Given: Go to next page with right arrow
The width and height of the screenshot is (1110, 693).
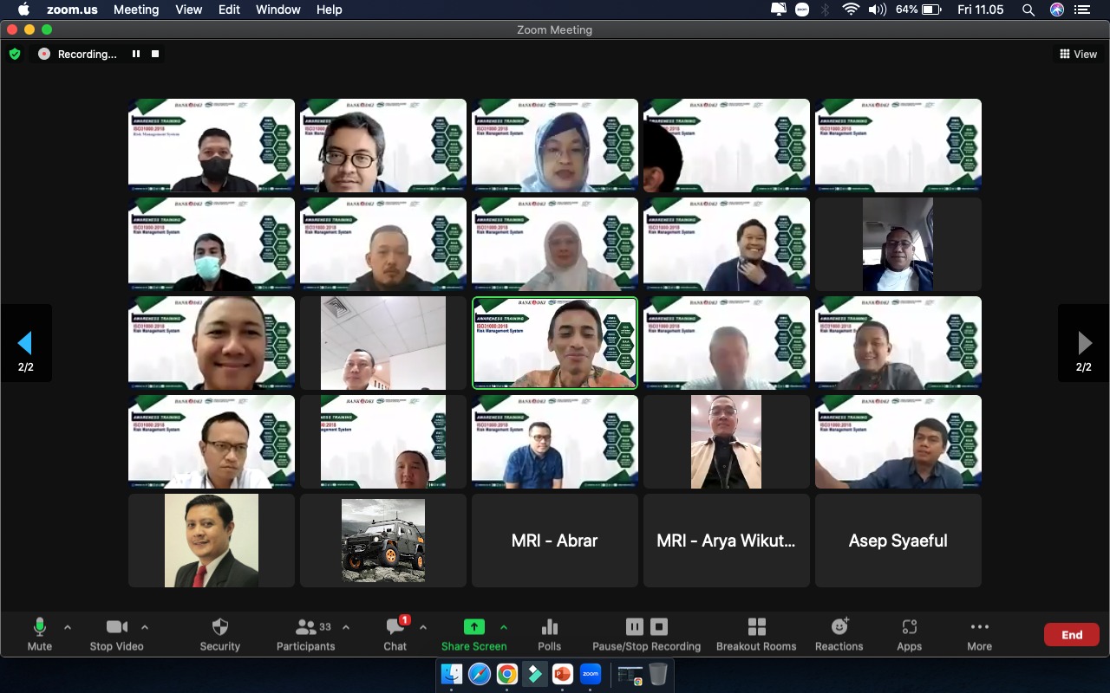Looking at the screenshot, I should pos(1084,343).
